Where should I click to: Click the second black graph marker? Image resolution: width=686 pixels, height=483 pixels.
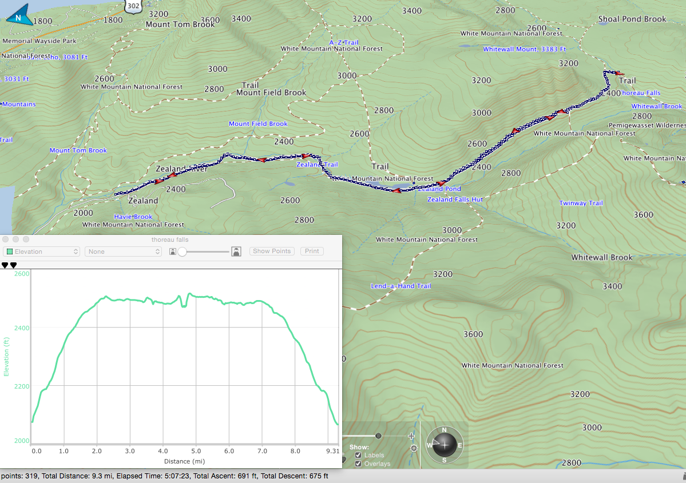(13, 265)
